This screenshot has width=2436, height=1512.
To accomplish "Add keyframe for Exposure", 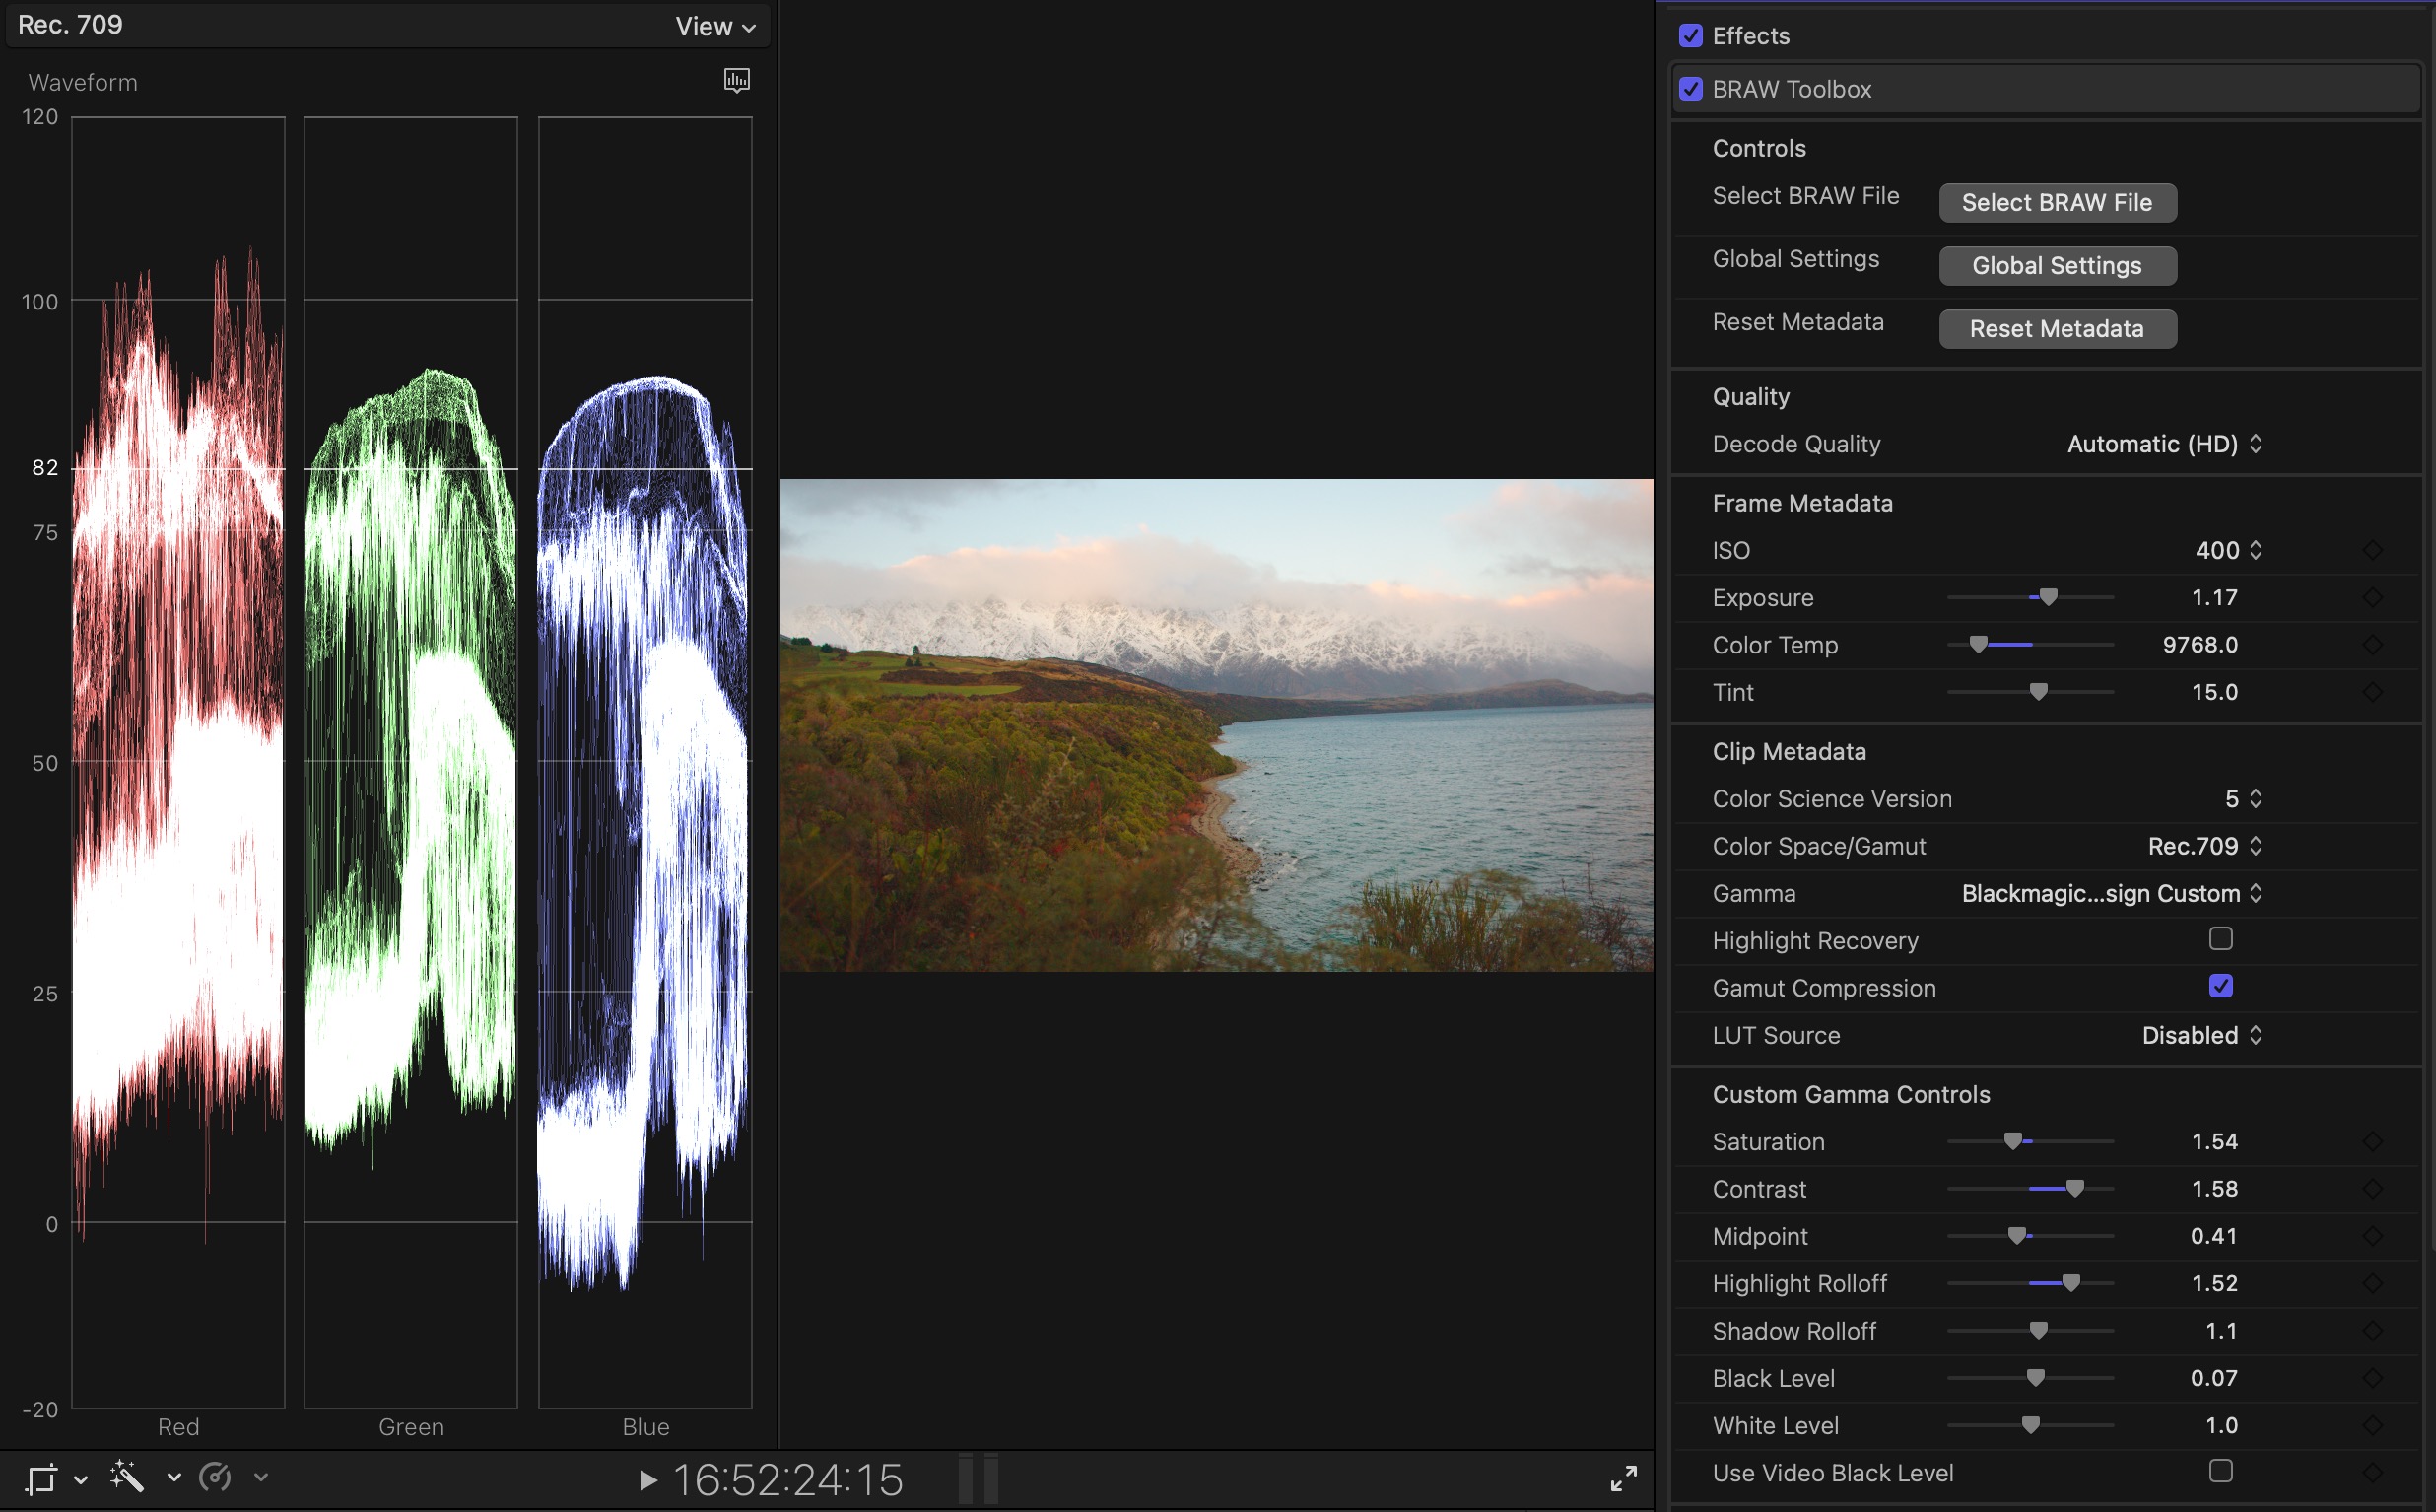I will pyautogui.click(x=2372, y=597).
